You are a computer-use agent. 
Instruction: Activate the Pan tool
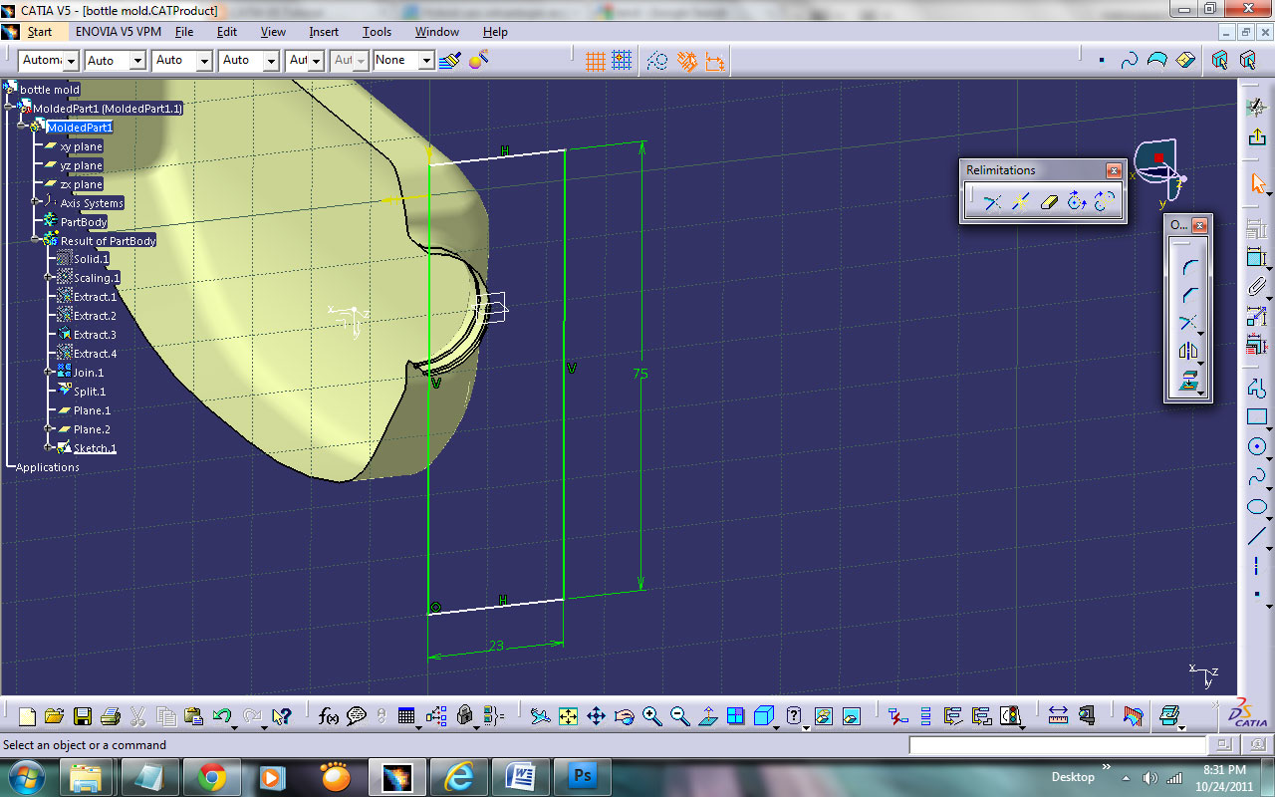click(595, 715)
